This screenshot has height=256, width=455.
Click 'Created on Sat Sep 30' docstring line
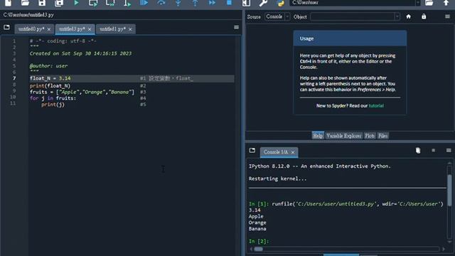click(80, 53)
